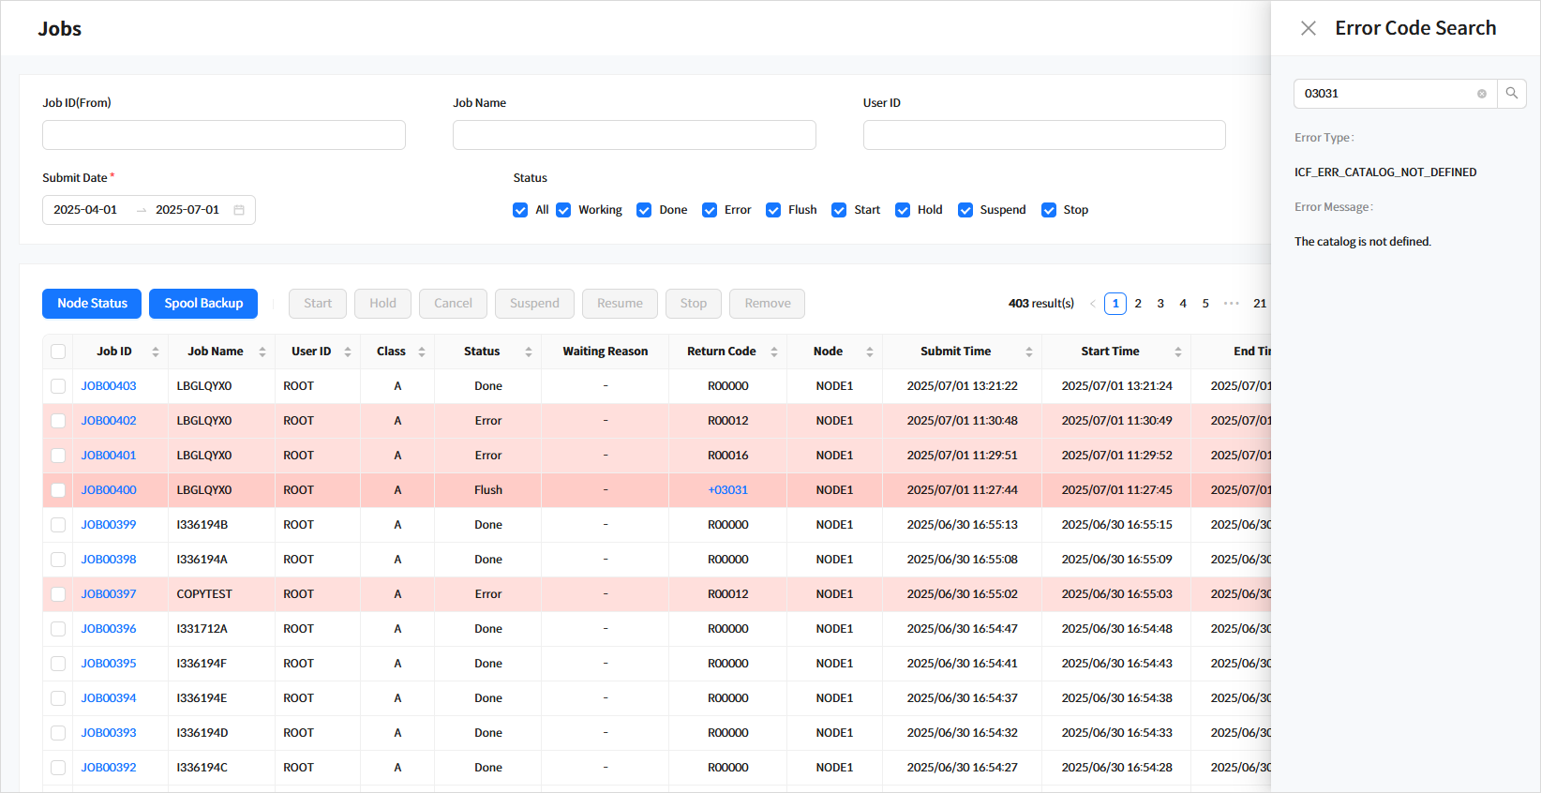Select the row checkbox for JOB00402
This screenshot has height=793, width=1541.
pyautogui.click(x=58, y=421)
